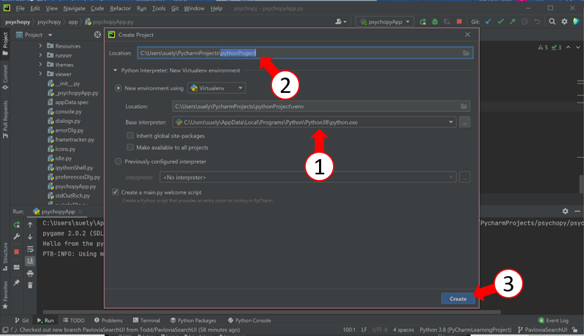Browse folder icon in venv Location field

(x=464, y=106)
